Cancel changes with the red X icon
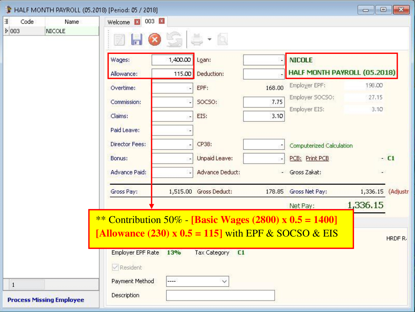Screen dimensions: 415x312 [x=155, y=39]
